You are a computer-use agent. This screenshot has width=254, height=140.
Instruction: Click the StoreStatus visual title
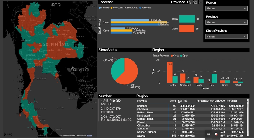pos(108,50)
